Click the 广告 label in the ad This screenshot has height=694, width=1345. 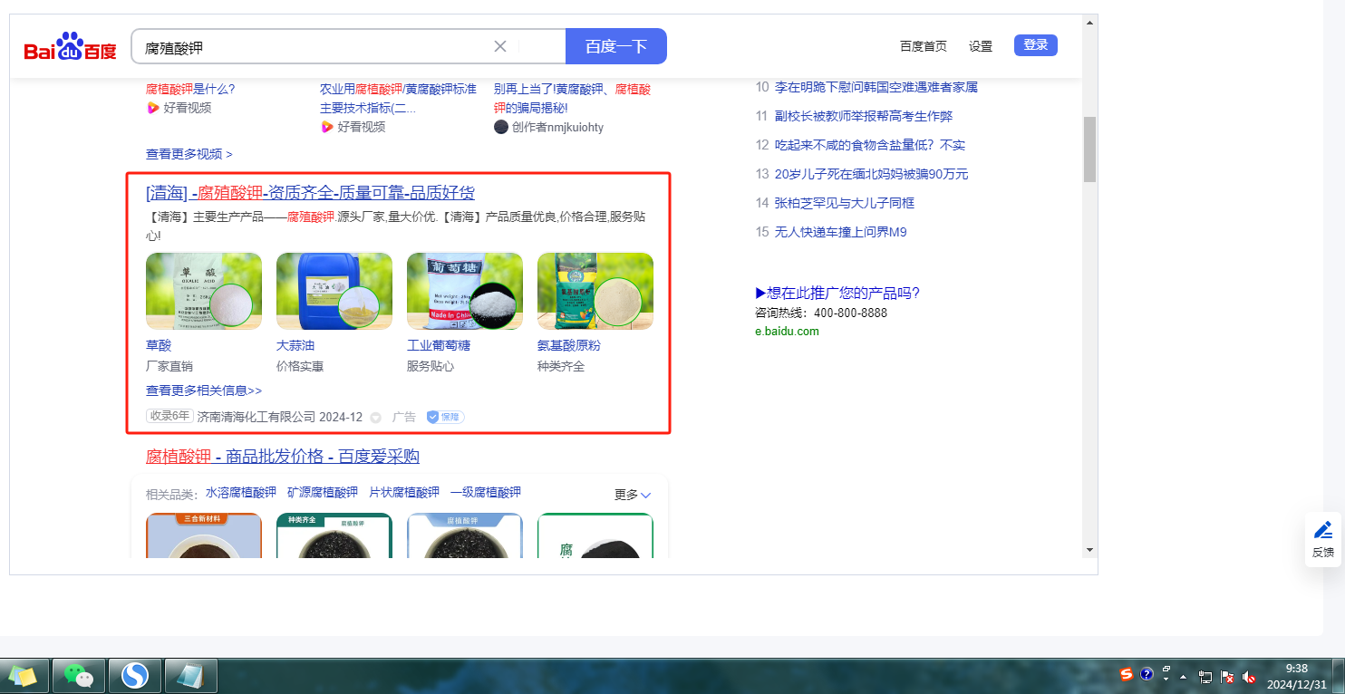(404, 417)
